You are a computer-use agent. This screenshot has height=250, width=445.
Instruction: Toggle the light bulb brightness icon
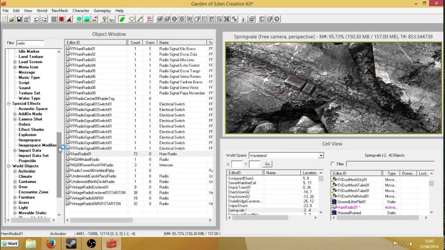(x=104, y=19)
